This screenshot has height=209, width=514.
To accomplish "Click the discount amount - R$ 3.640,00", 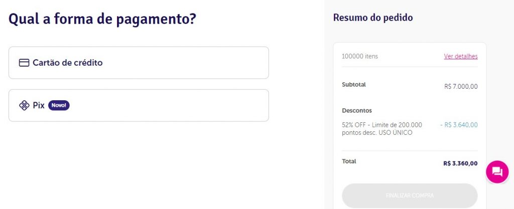I will click(x=458, y=125).
